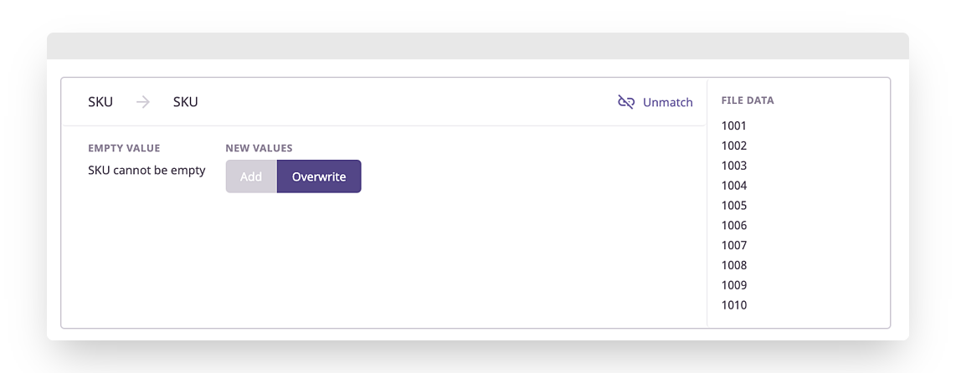The width and height of the screenshot is (956, 373).
Task: Select file data value 1002
Action: [x=734, y=146]
